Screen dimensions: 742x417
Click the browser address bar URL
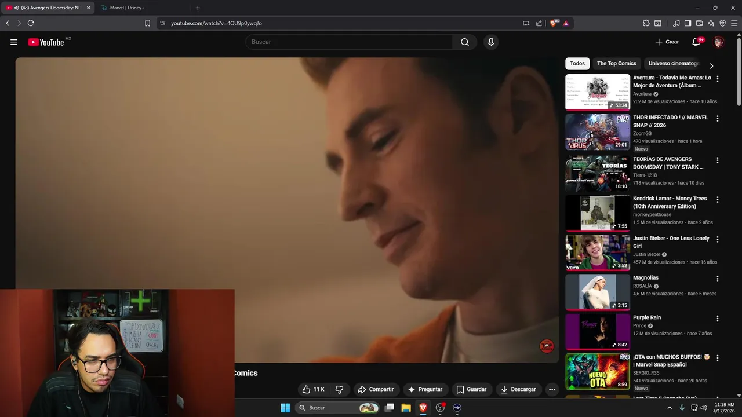point(216,23)
